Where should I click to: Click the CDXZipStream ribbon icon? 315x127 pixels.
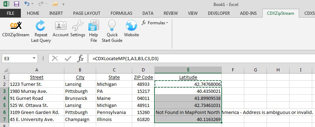[16, 25]
